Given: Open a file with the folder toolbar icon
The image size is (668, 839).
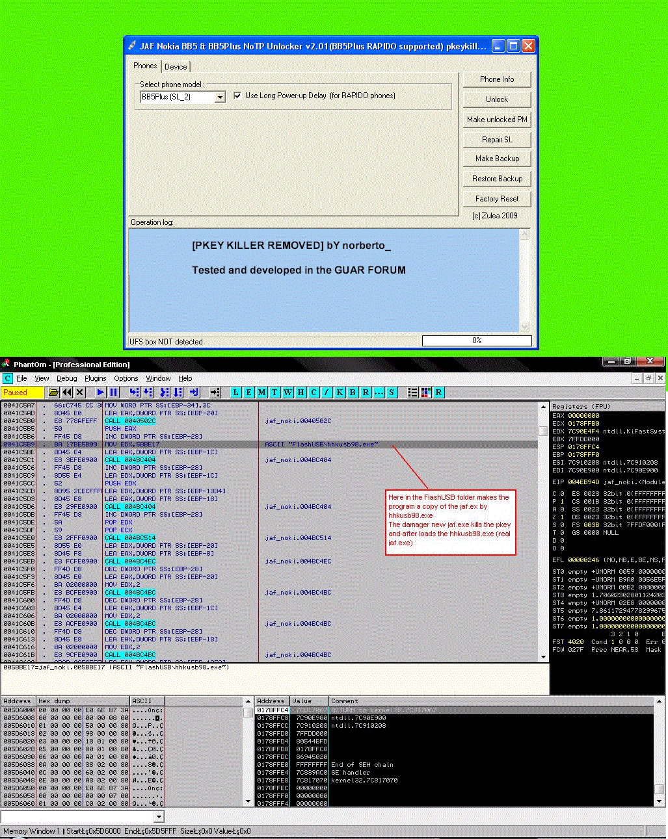Looking at the screenshot, I should coord(54,393).
